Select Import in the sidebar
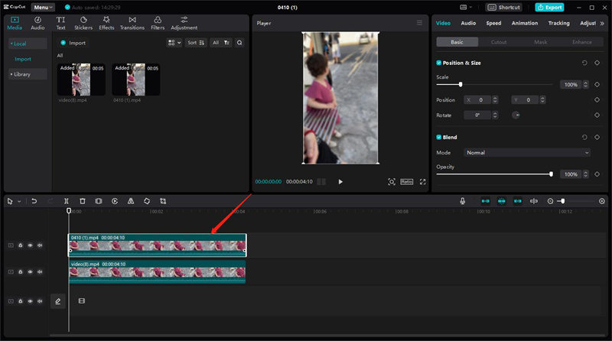The height and width of the screenshot is (341, 612). 23,60
